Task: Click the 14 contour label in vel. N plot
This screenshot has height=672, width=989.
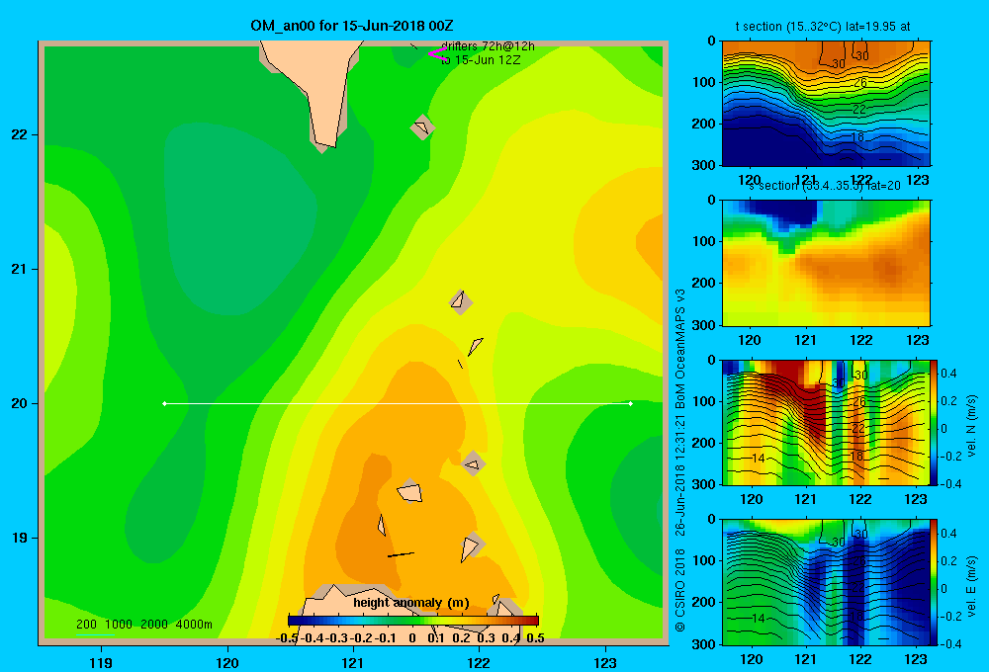Action: pos(758,459)
